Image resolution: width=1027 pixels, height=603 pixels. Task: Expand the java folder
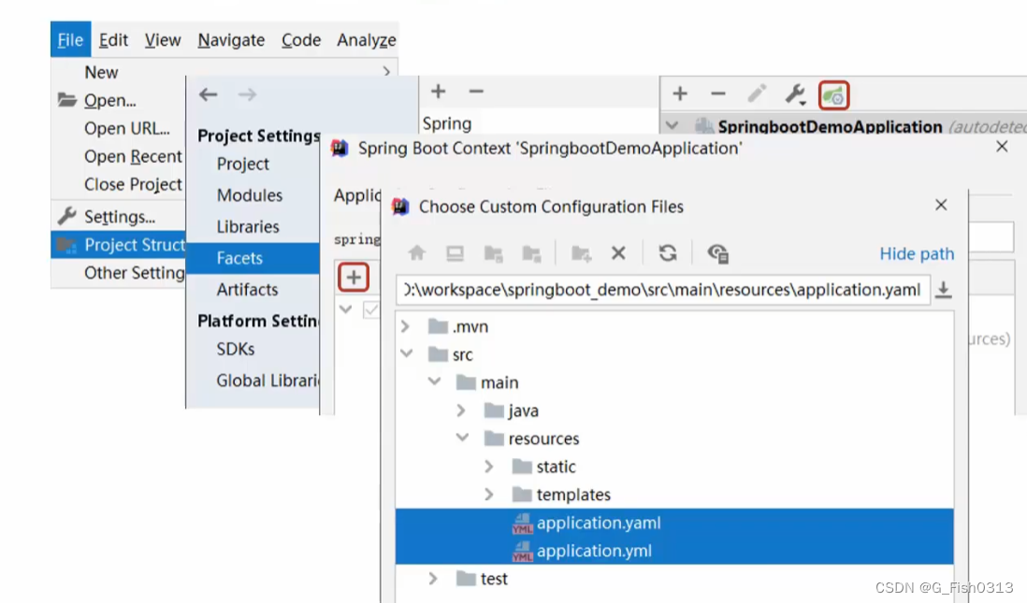pos(461,410)
